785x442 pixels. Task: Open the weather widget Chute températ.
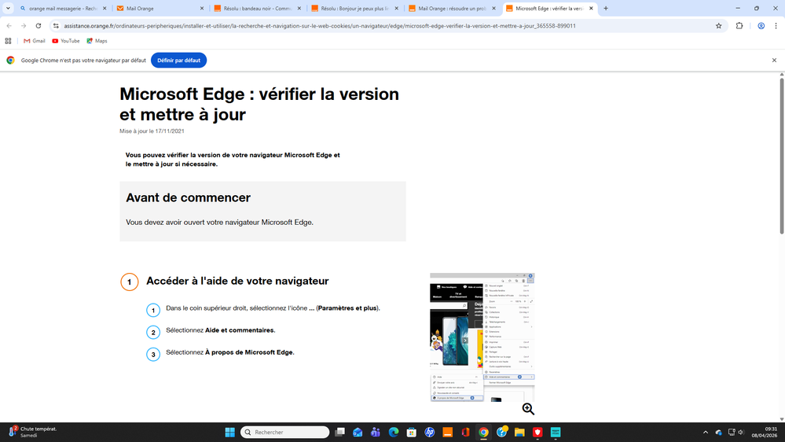click(32, 432)
